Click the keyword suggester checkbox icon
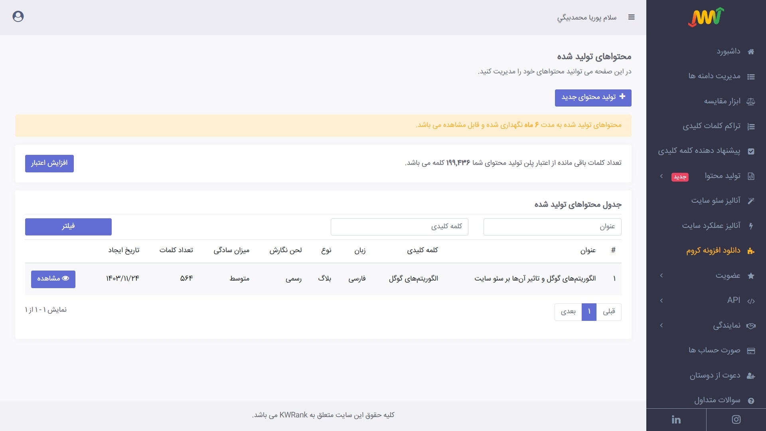This screenshot has width=766, height=431. click(x=751, y=151)
